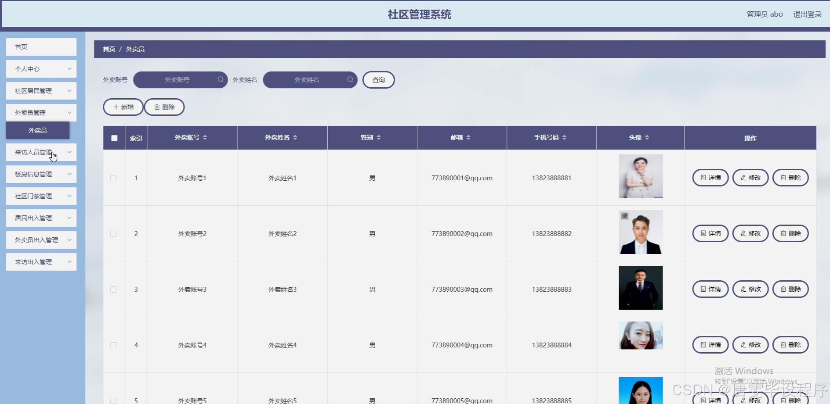Sort by 手机号码 column arrows
830x404 pixels.
click(x=564, y=137)
